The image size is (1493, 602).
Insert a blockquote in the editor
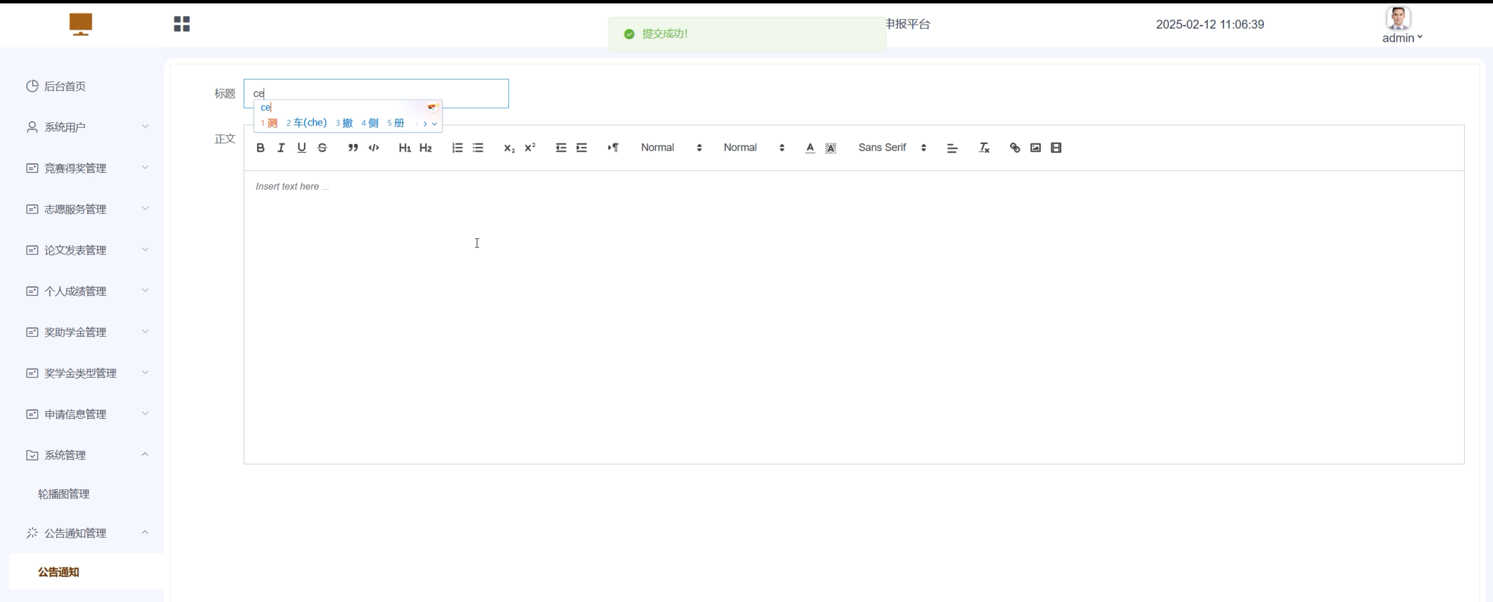353,148
